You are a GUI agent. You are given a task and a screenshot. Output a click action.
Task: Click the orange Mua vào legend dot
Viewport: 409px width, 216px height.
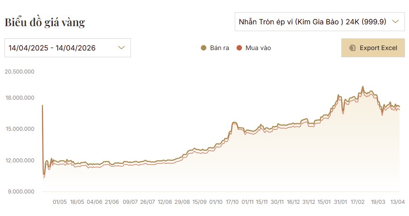pos(240,48)
